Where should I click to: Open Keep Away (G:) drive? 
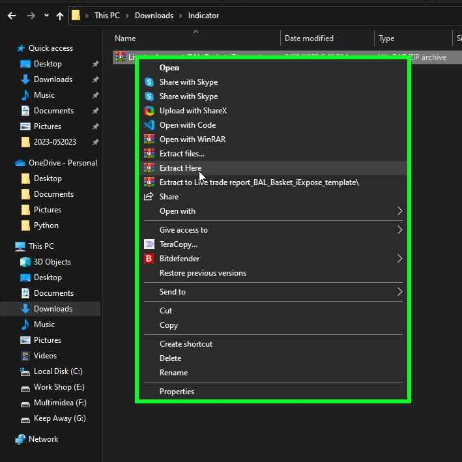click(60, 418)
